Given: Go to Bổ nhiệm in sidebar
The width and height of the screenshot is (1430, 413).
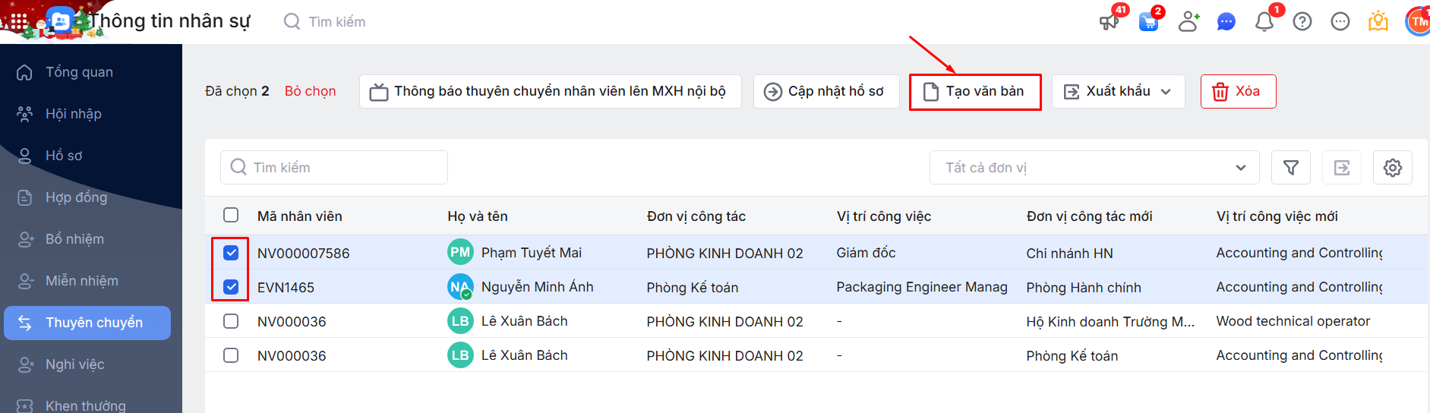Looking at the screenshot, I should click(74, 239).
